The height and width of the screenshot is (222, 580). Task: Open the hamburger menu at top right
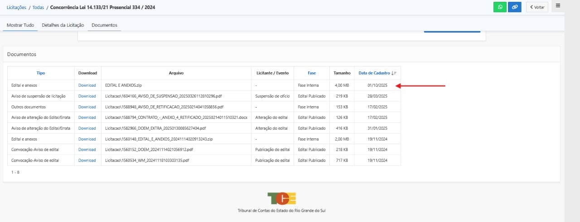(558, 6)
